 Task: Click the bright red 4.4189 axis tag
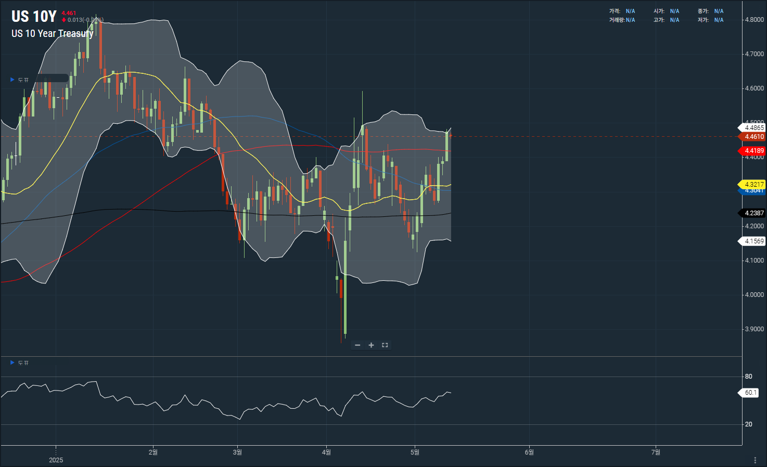point(753,151)
